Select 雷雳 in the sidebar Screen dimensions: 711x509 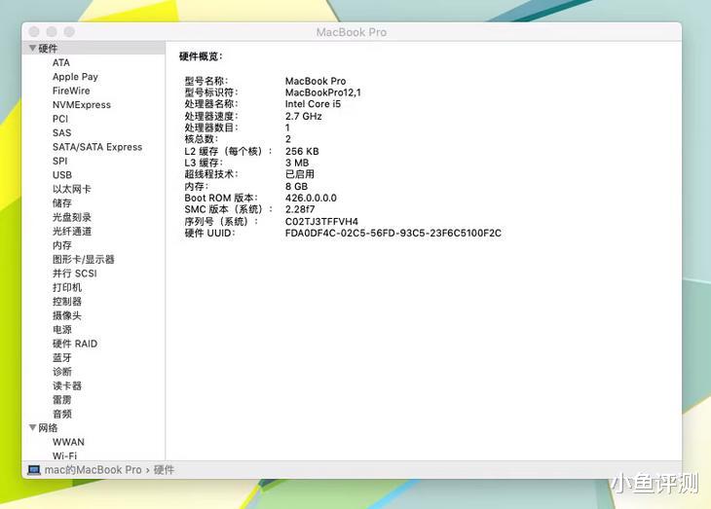pos(62,400)
